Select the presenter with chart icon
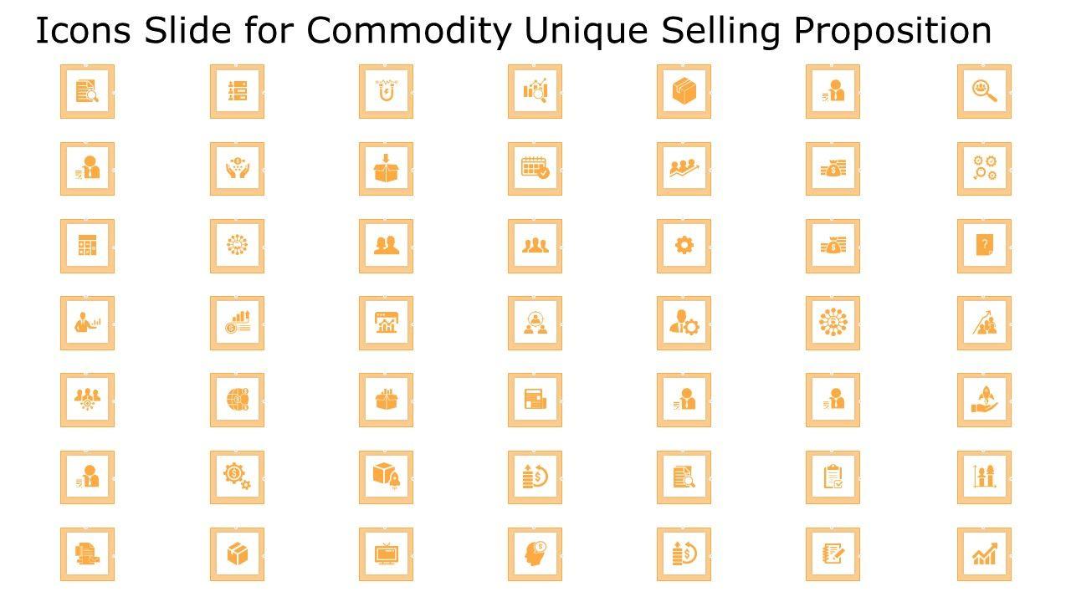 tap(87, 323)
